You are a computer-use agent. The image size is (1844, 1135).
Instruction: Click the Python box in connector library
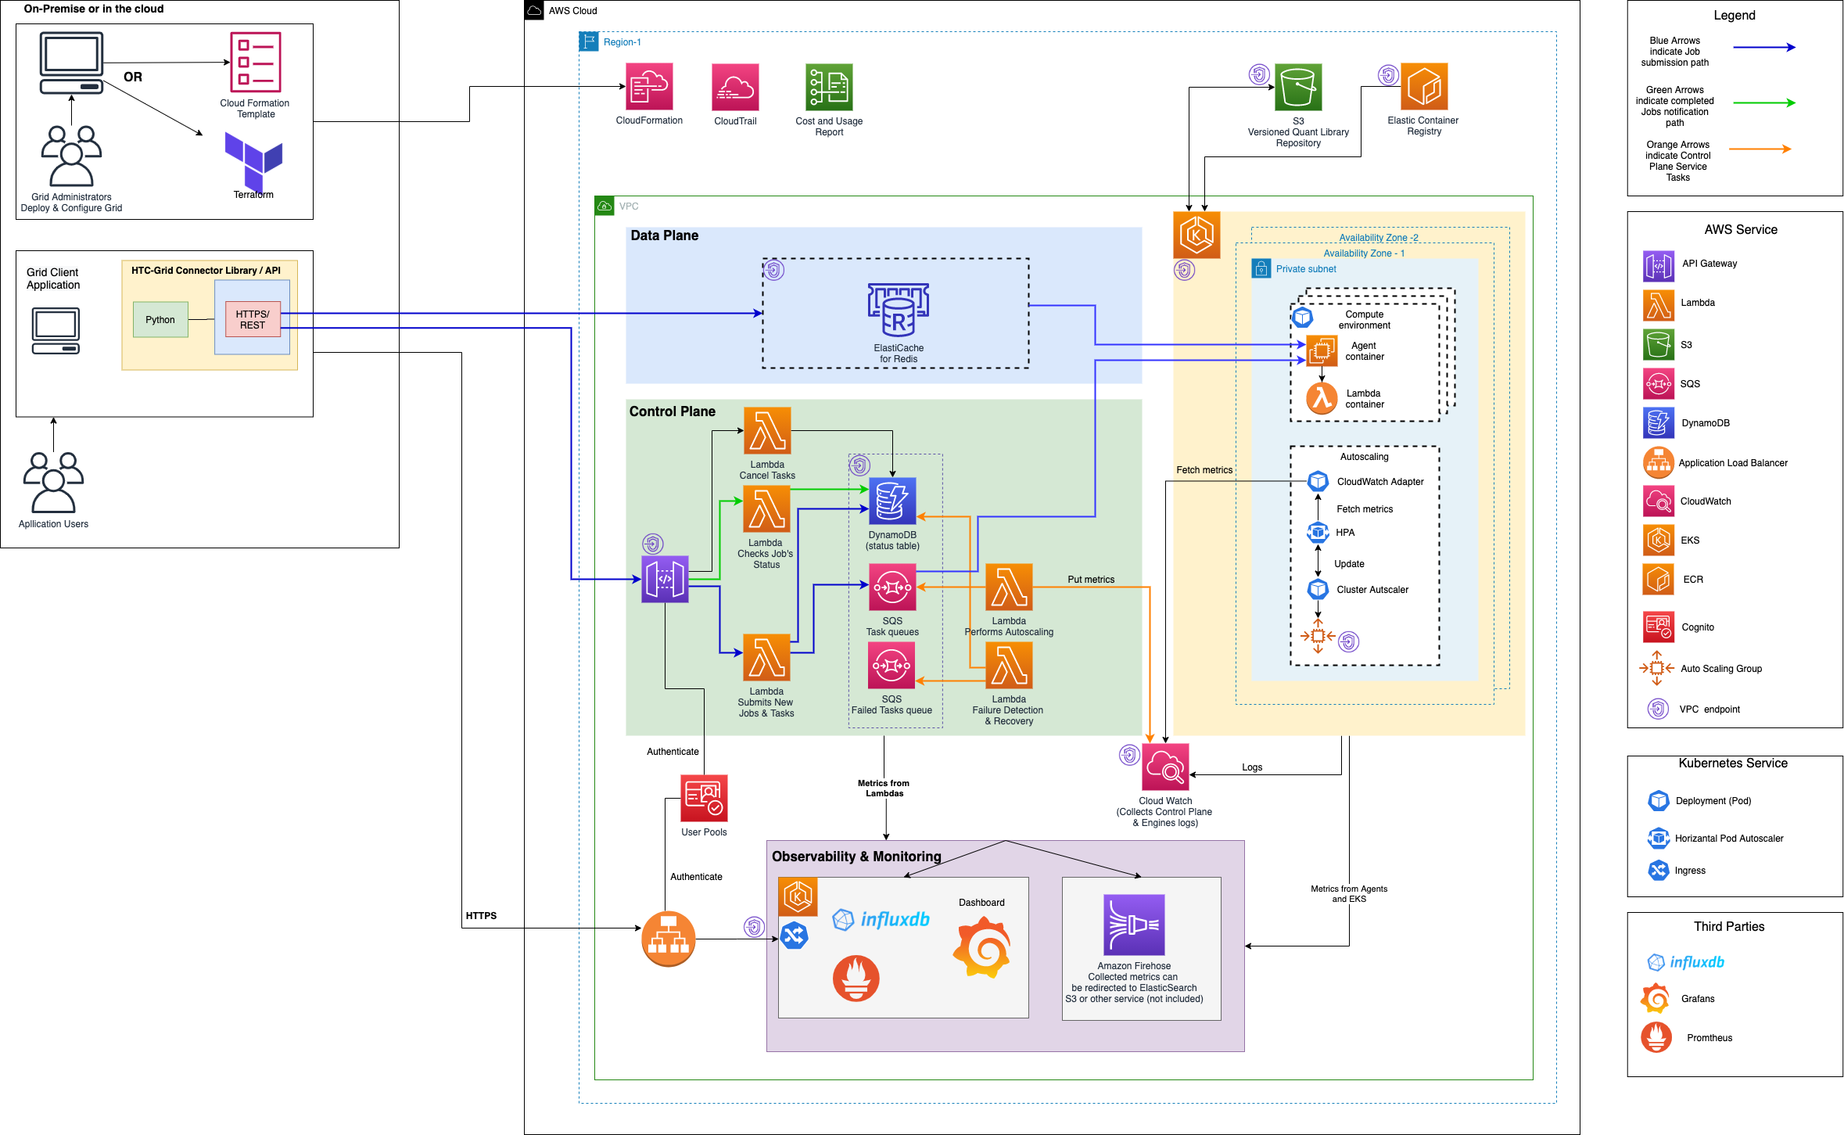(160, 319)
